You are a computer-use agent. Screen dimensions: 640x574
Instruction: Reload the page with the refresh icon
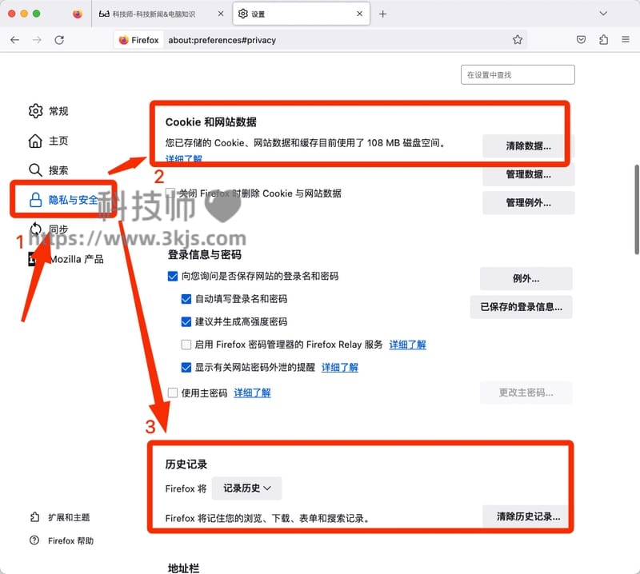point(59,40)
